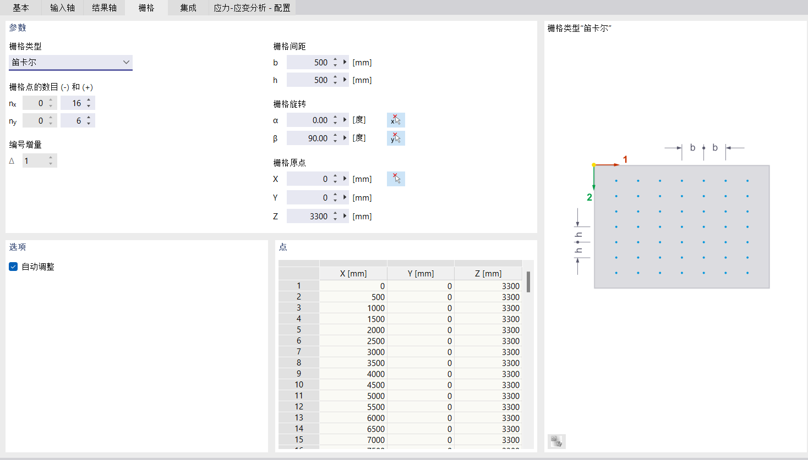Select the X cell with value 5500
The image size is (808, 460).
pyautogui.click(x=353, y=407)
